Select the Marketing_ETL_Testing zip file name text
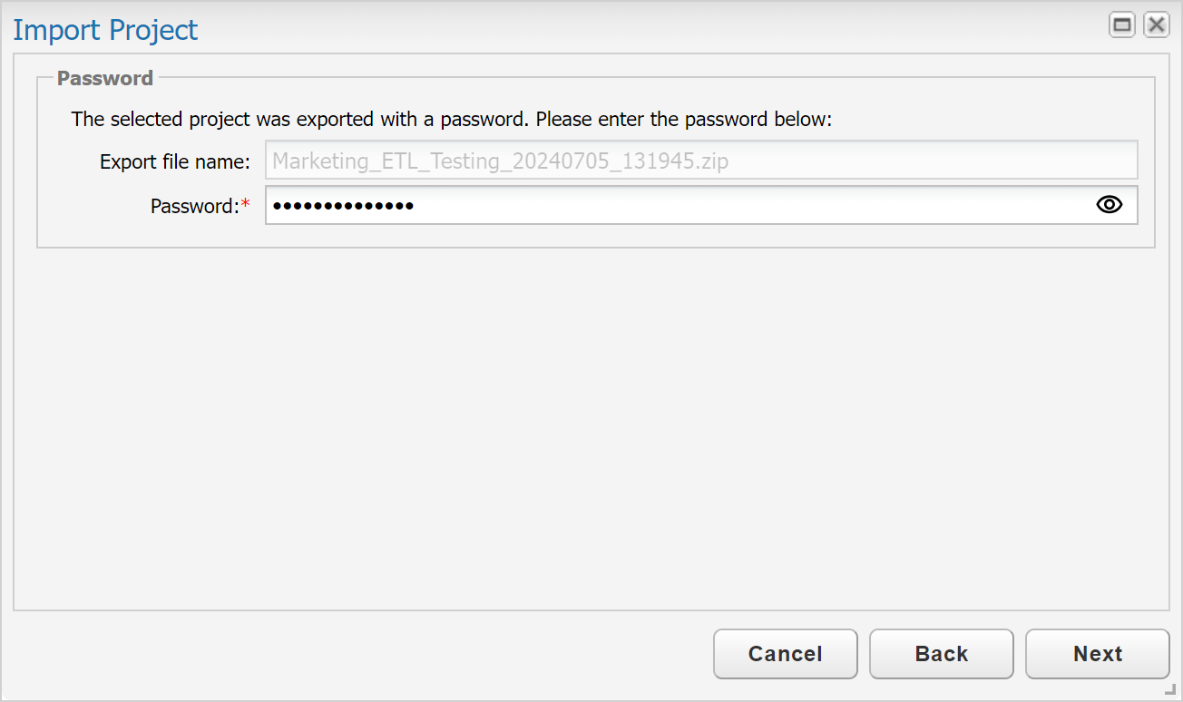 [500, 161]
